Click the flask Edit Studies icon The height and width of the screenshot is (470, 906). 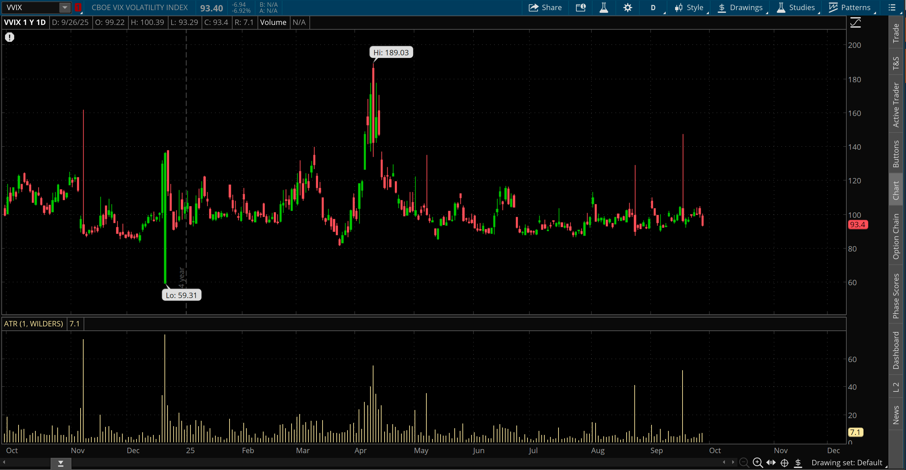pyautogui.click(x=604, y=7)
